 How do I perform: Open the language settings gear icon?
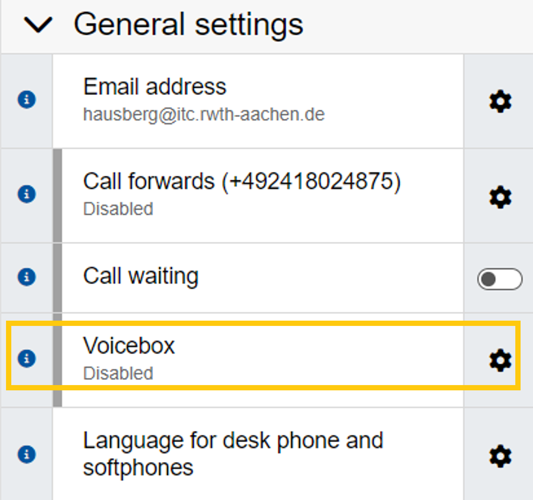click(500, 456)
